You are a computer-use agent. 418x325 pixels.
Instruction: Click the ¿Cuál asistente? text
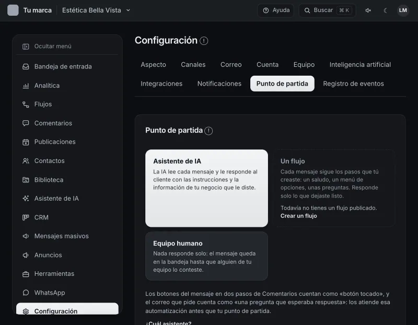pos(168,323)
